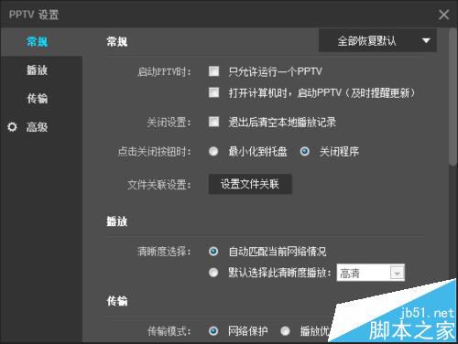Open the 高级 settings tab
The image size is (458, 344).
coord(37,127)
